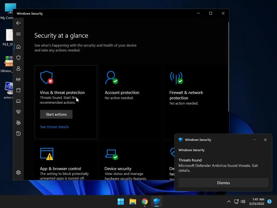The image size is (277, 208).
Task: Open App & browser control sidebar icon
Action: pyautogui.click(x=18, y=90)
